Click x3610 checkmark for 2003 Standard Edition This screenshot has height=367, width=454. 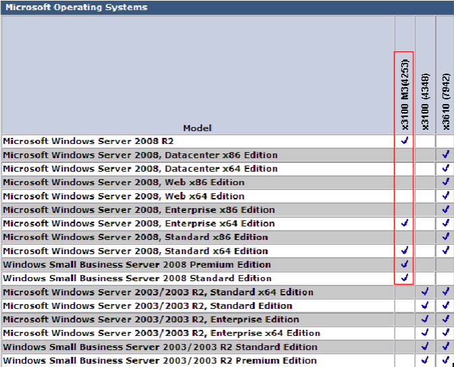coord(446,305)
